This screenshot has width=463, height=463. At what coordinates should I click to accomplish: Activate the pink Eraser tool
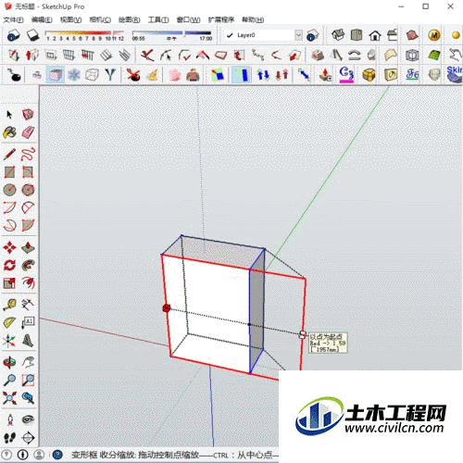coord(28,132)
